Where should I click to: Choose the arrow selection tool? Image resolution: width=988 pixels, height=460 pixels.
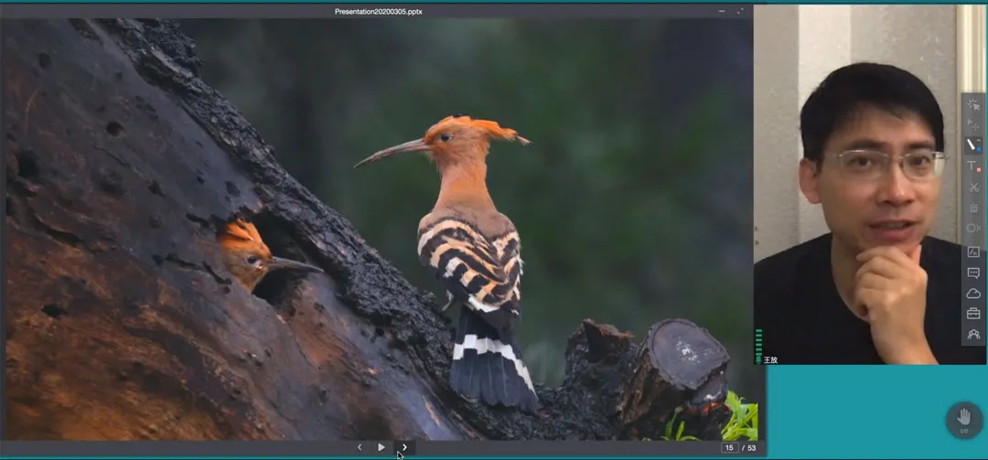click(x=973, y=124)
